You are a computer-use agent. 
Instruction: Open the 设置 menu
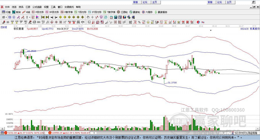(x=46, y=7)
